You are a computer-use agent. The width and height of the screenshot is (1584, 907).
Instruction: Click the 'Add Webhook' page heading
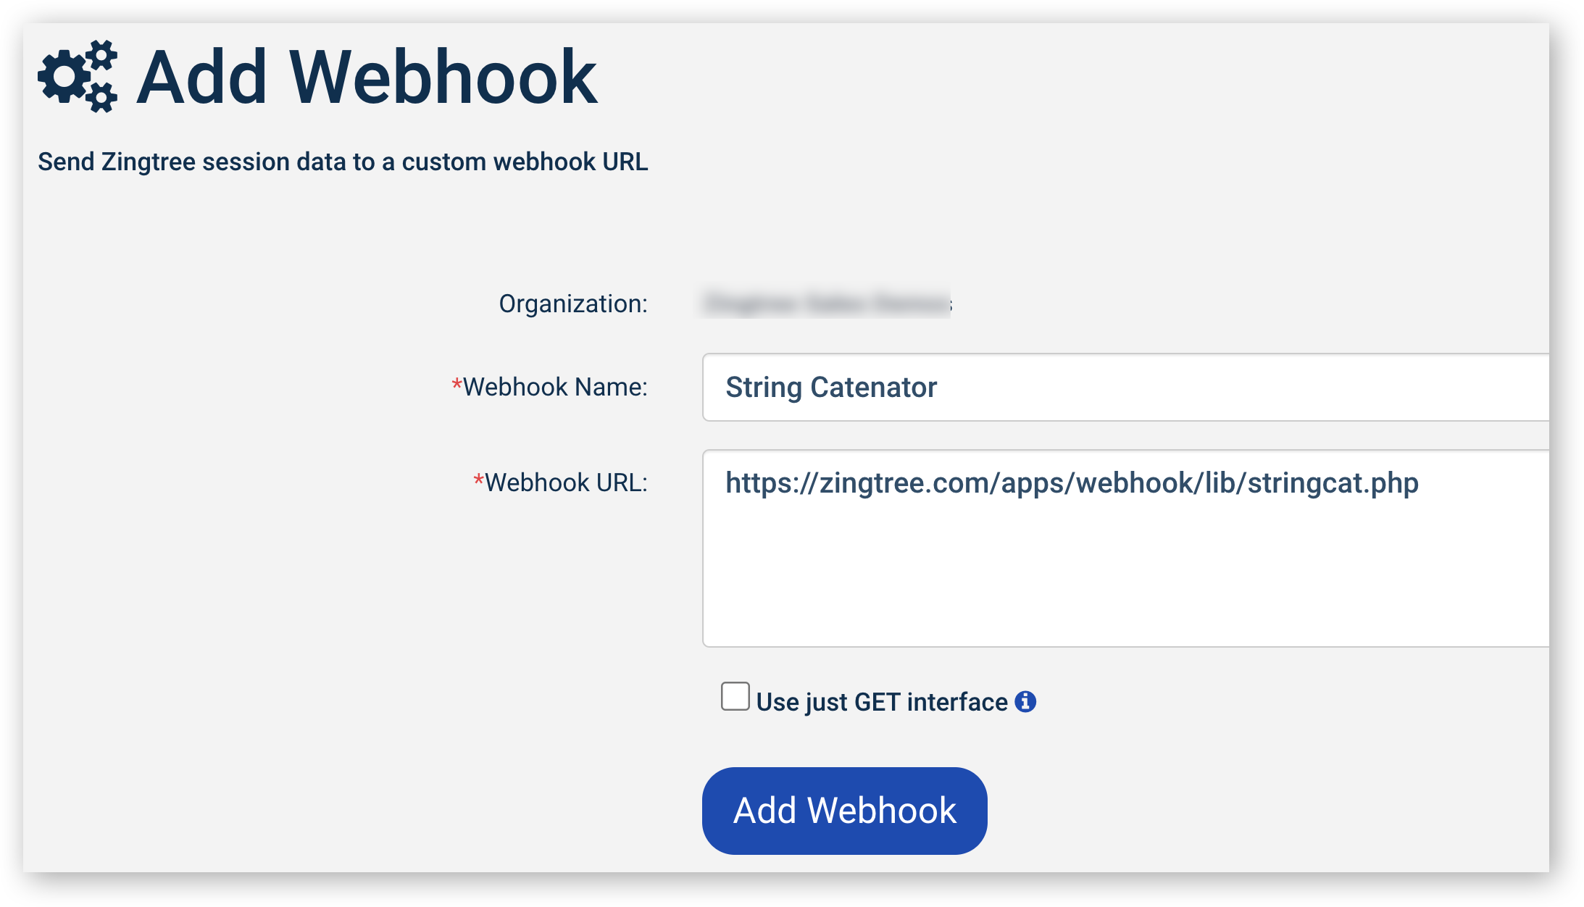pos(367,77)
